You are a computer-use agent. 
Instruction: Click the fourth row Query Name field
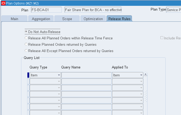pos(87,94)
